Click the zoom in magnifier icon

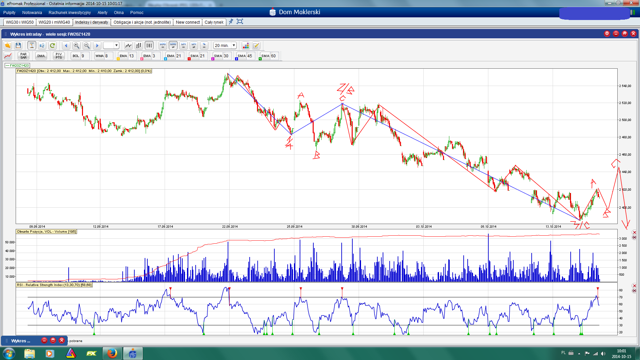click(x=76, y=46)
